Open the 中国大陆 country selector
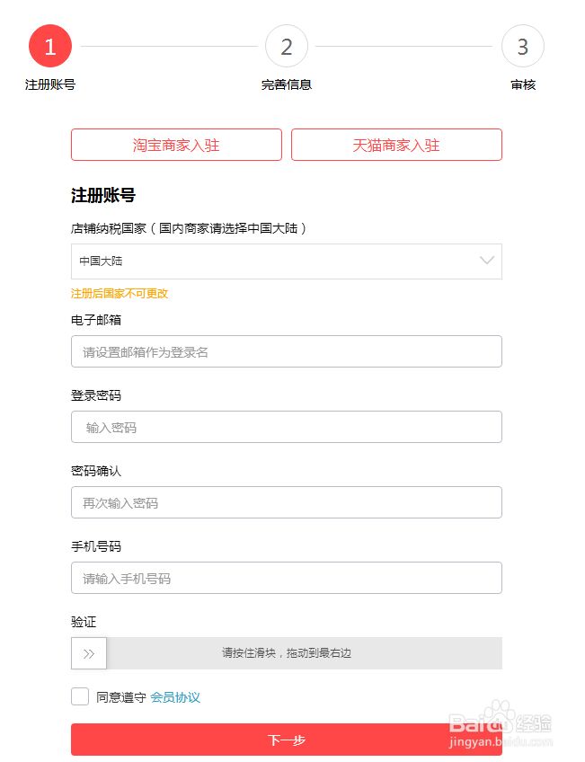The image size is (585, 762). click(270, 261)
